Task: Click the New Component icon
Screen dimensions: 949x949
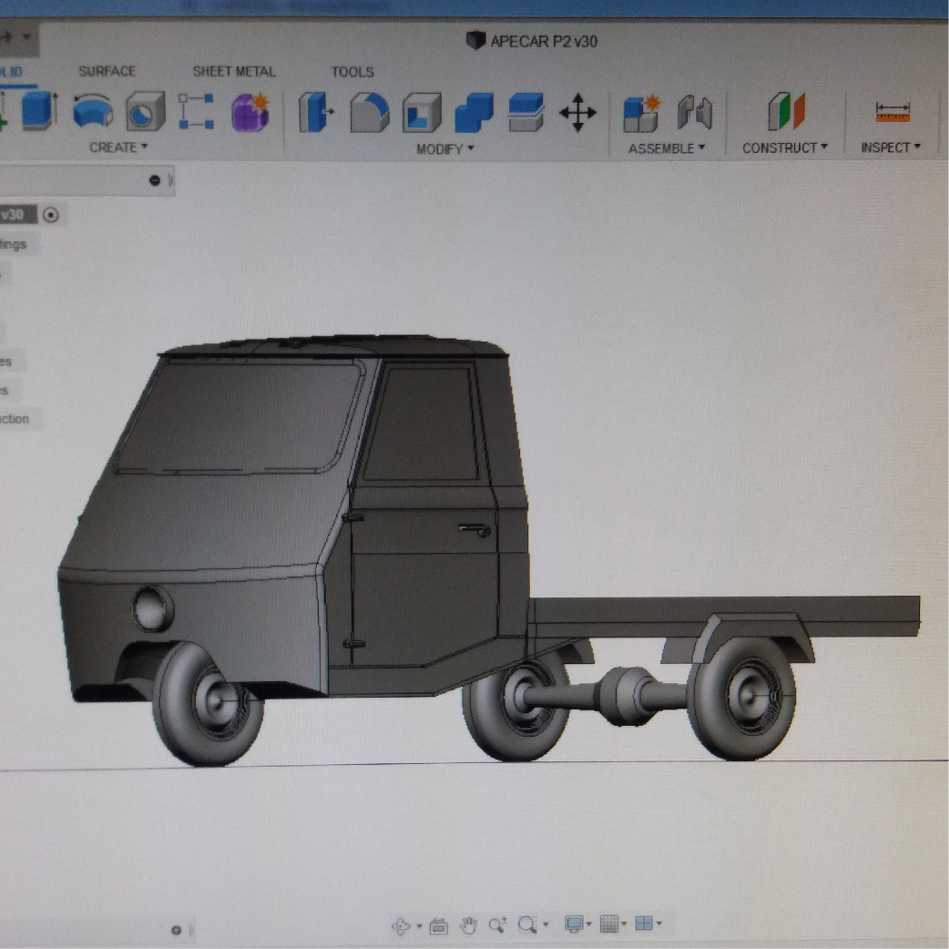Action: (641, 113)
